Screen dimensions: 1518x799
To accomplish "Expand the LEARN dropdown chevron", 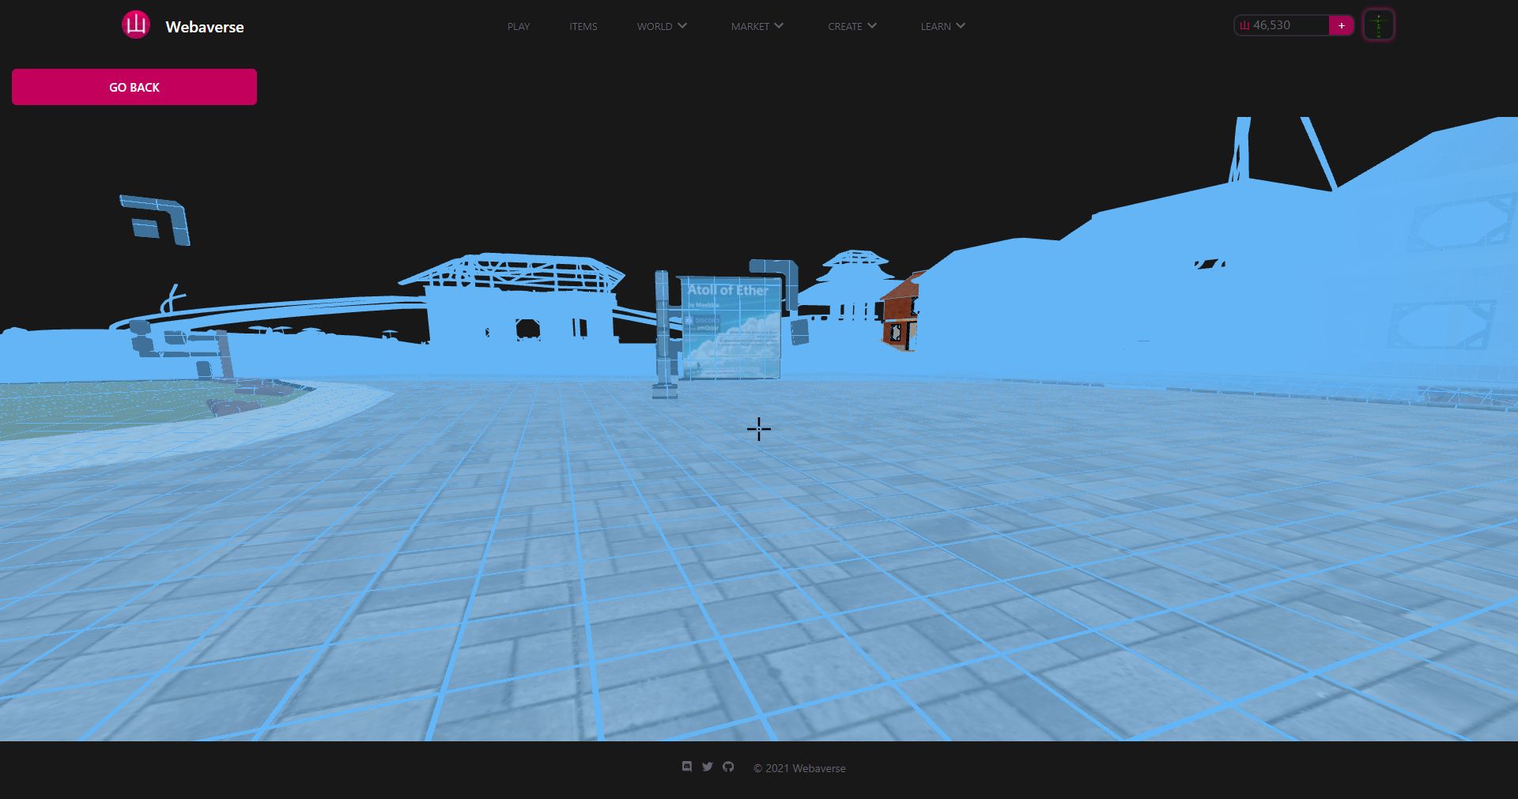I will (961, 26).
